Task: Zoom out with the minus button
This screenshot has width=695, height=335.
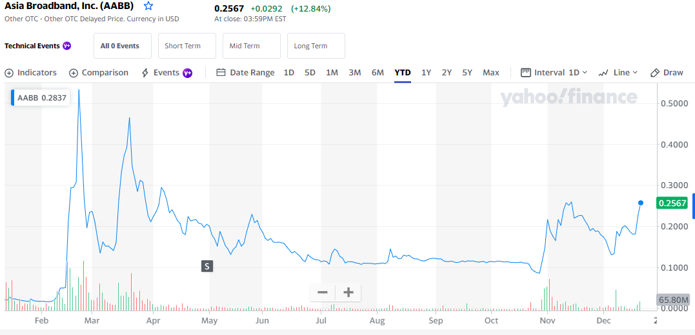Action: 323,292
